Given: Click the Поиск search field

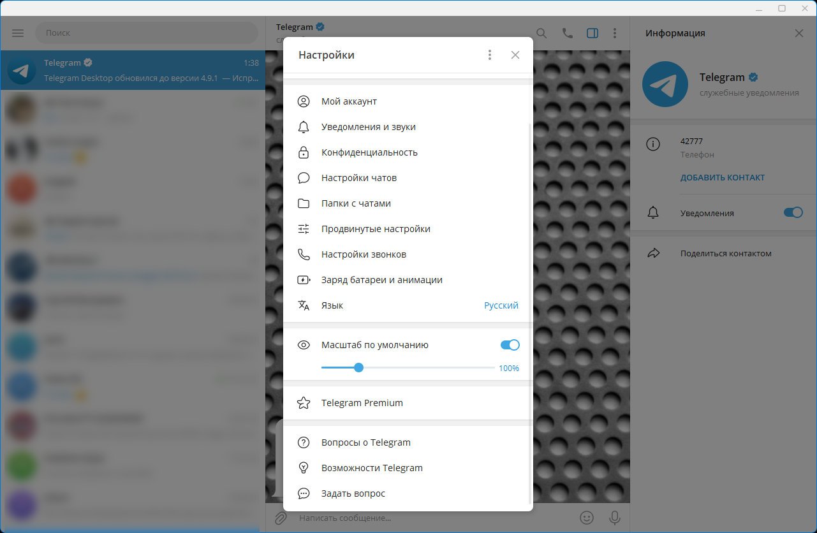Looking at the screenshot, I should (x=147, y=33).
